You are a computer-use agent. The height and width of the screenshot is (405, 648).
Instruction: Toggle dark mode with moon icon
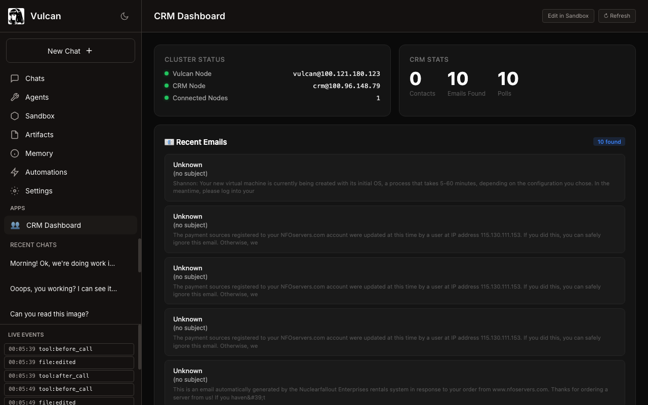125,16
